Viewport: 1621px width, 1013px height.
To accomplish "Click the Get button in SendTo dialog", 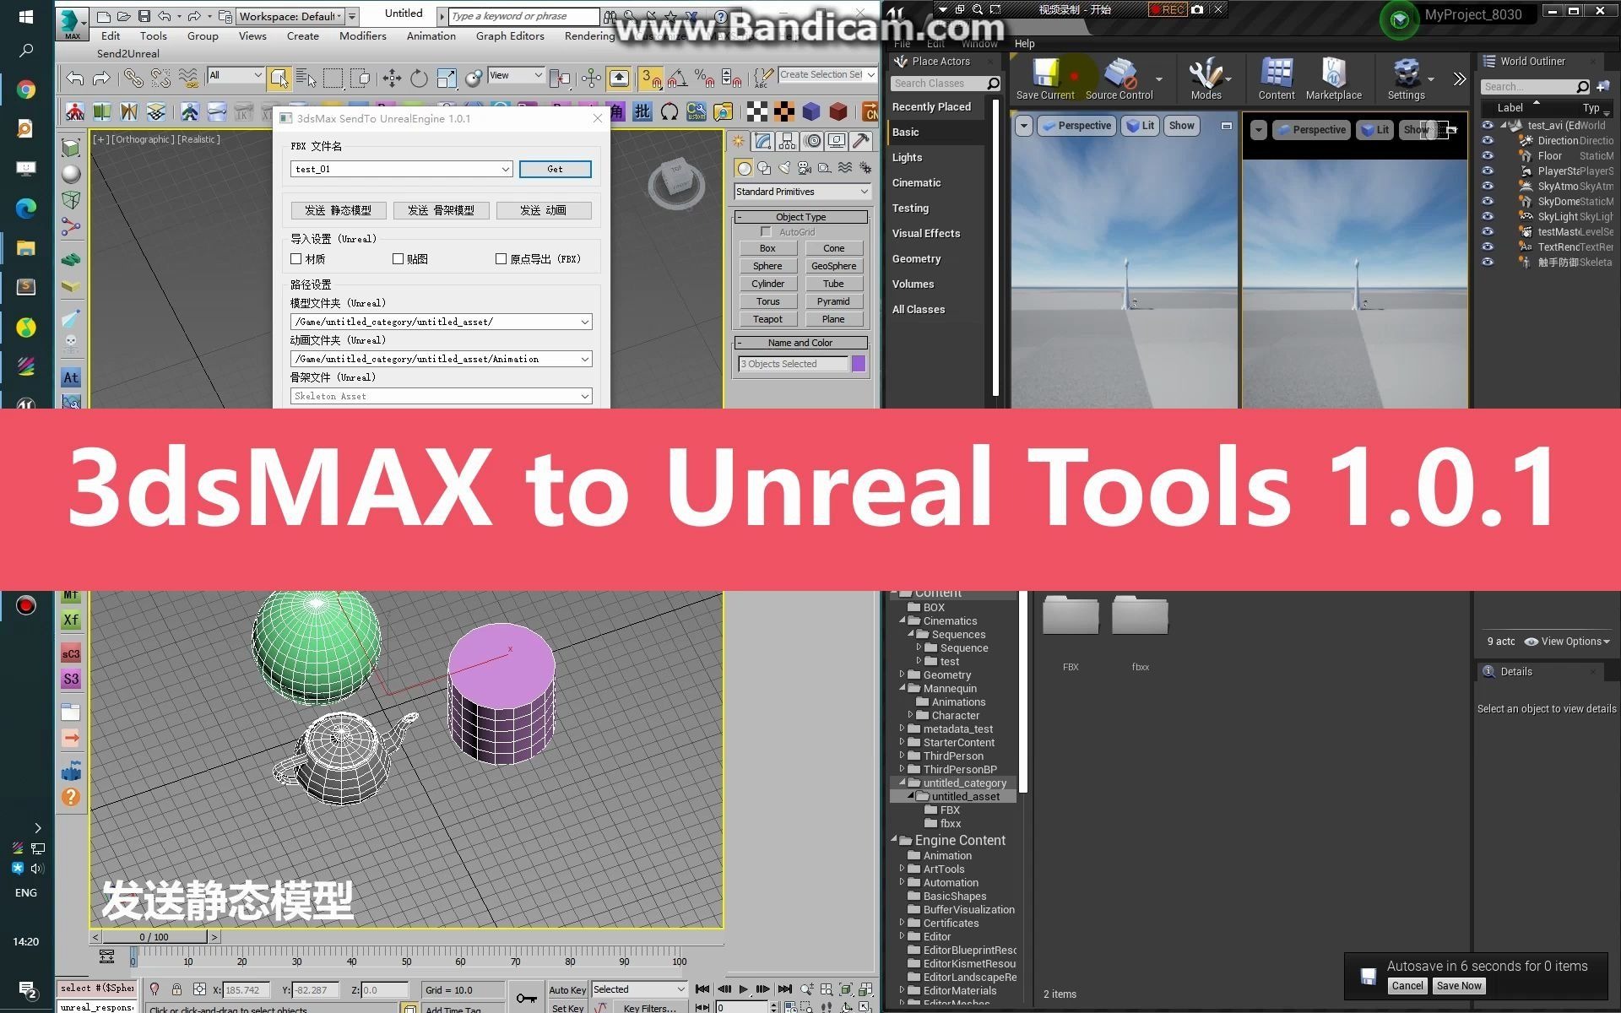I will click(555, 168).
